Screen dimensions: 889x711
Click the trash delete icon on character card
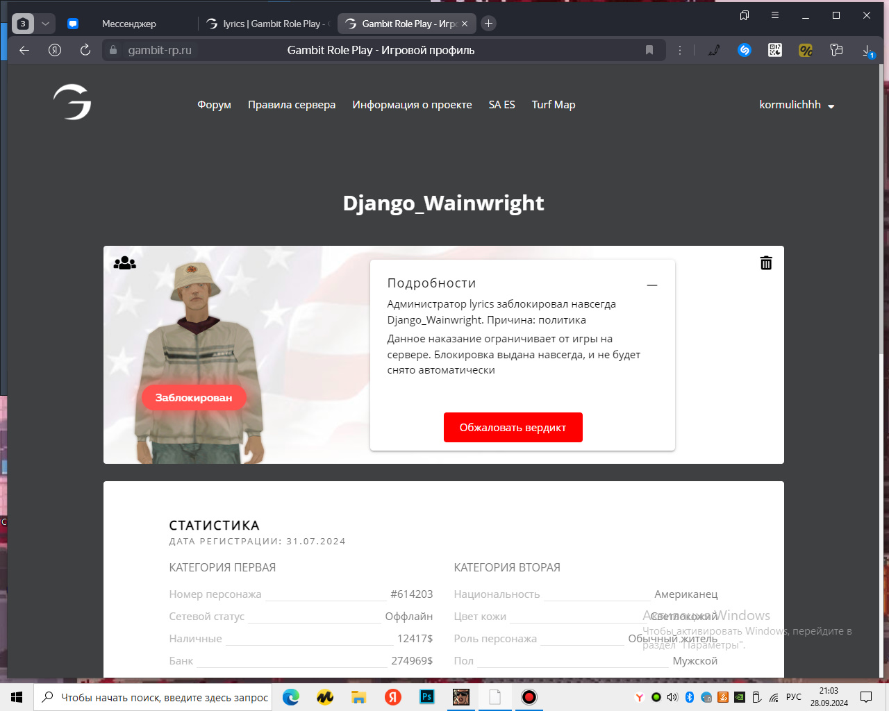(766, 263)
